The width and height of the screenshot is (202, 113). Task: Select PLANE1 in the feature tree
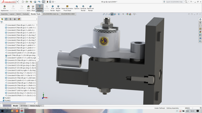(x=7, y=98)
